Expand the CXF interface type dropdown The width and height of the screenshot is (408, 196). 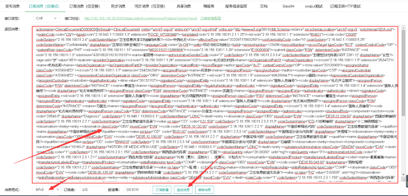pos(46,18)
